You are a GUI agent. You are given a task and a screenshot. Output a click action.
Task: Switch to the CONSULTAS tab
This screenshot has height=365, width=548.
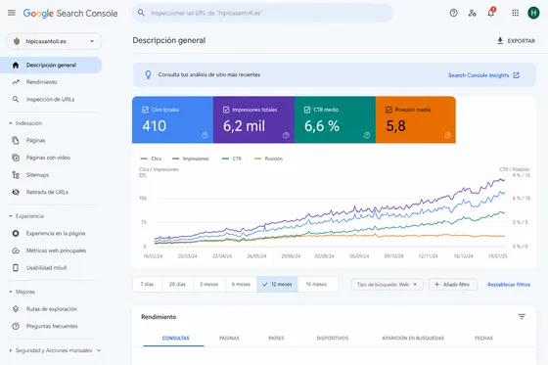pos(175,338)
